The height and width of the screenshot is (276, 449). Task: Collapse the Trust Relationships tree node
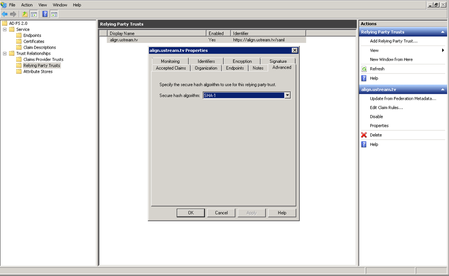click(x=5, y=53)
